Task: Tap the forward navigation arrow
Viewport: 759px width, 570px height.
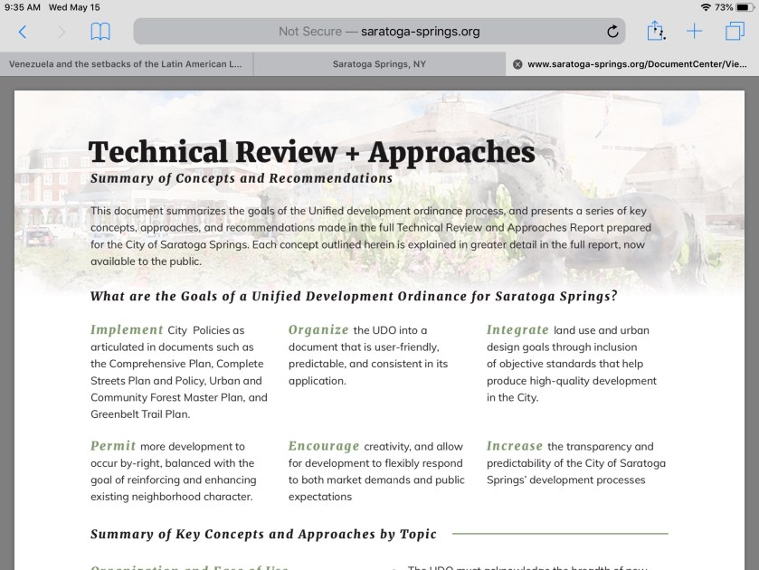Action: pos(62,32)
